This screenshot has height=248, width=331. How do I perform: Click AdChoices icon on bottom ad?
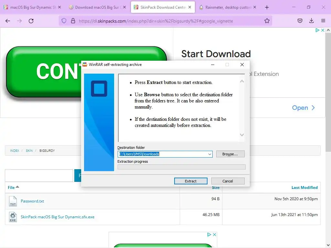[209, 234]
